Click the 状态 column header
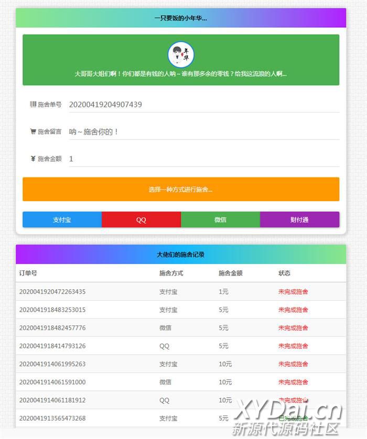The width and height of the screenshot is (367, 439). tap(284, 273)
